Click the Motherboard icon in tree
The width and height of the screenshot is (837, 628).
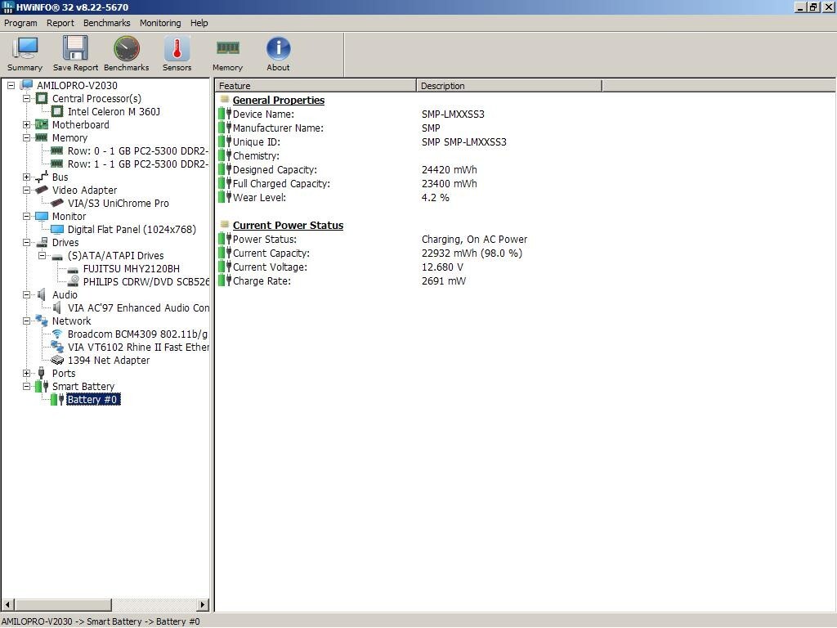(42, 124)
